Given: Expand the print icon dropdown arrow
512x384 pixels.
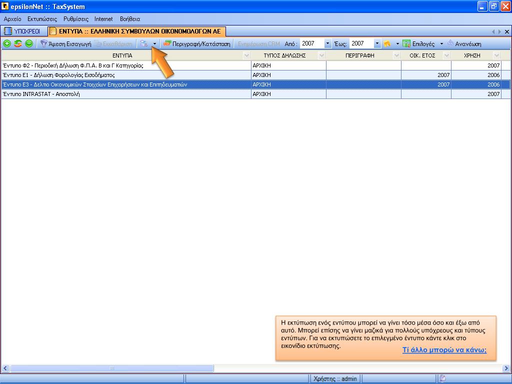Looking at the screenshot, I should click(154, 43).
